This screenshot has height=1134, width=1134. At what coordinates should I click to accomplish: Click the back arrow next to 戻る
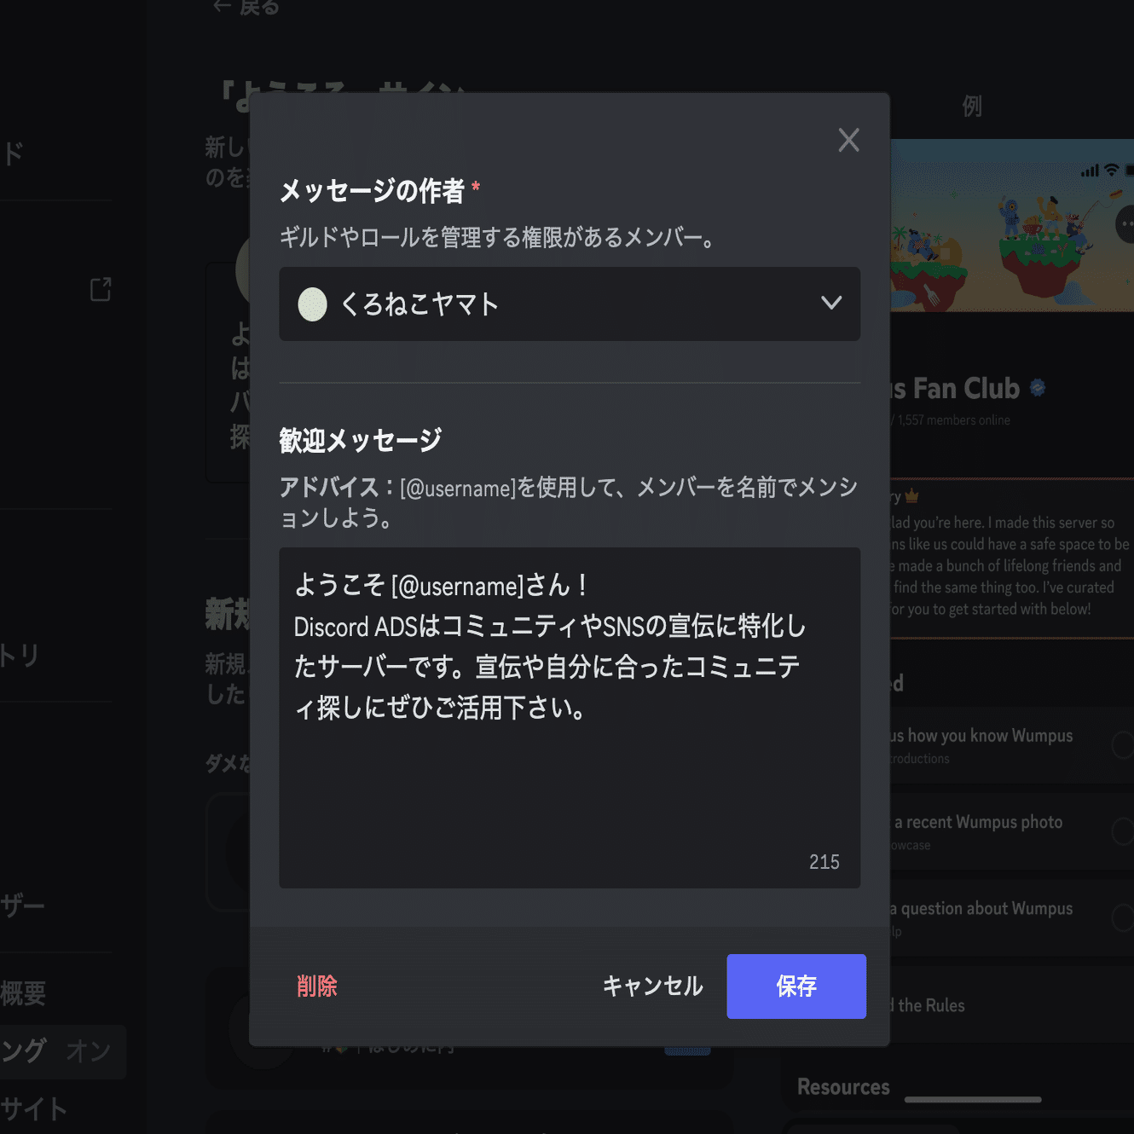[x=222, y=6]
